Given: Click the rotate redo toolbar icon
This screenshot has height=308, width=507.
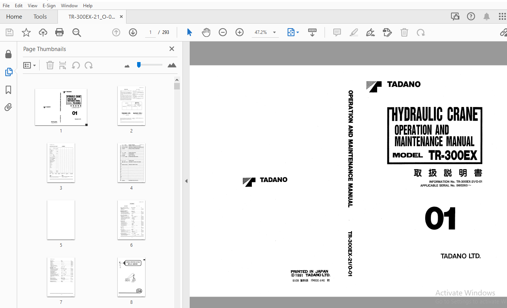Looking at the screenshot, I should coord(421,32).
